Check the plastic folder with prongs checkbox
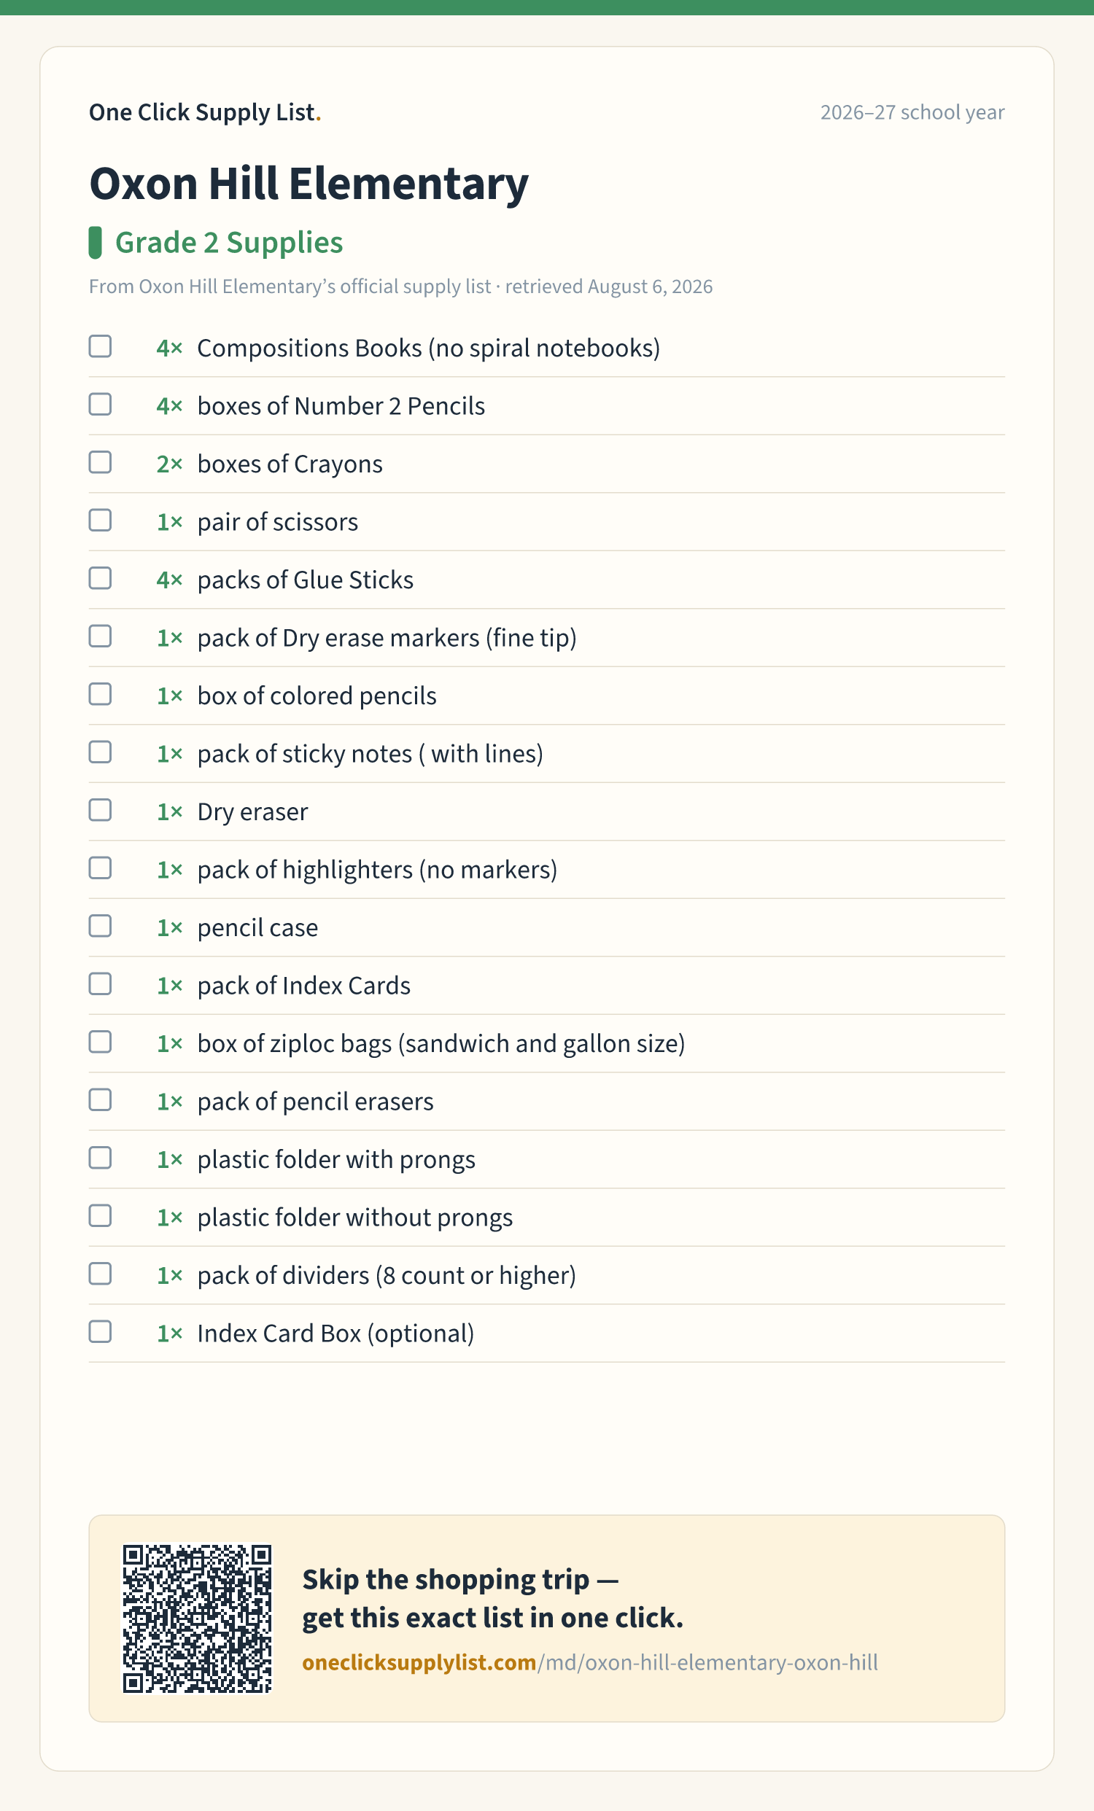Image resolution: width=1094 pixels, height=1811 pixels. point(100,1158)
